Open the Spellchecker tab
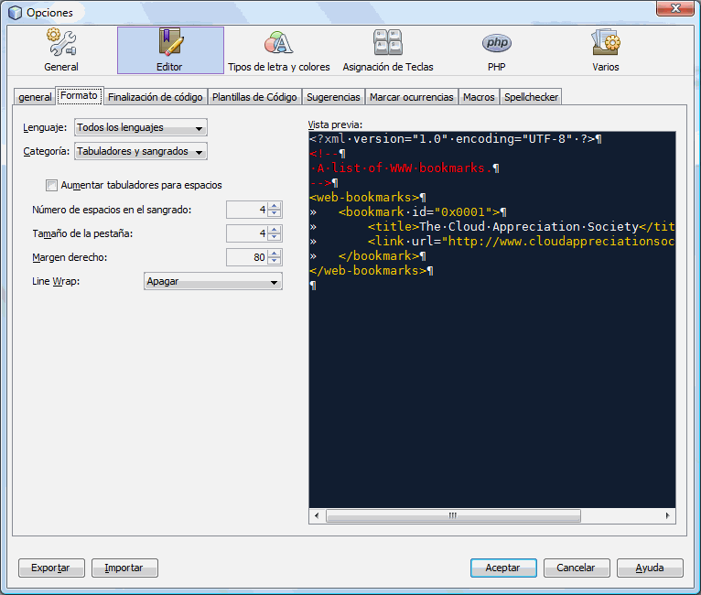 (531, 97)
